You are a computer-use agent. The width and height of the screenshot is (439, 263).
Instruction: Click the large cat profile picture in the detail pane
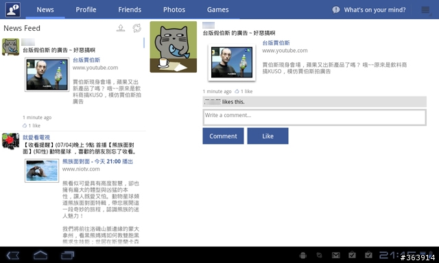point(174,47)
